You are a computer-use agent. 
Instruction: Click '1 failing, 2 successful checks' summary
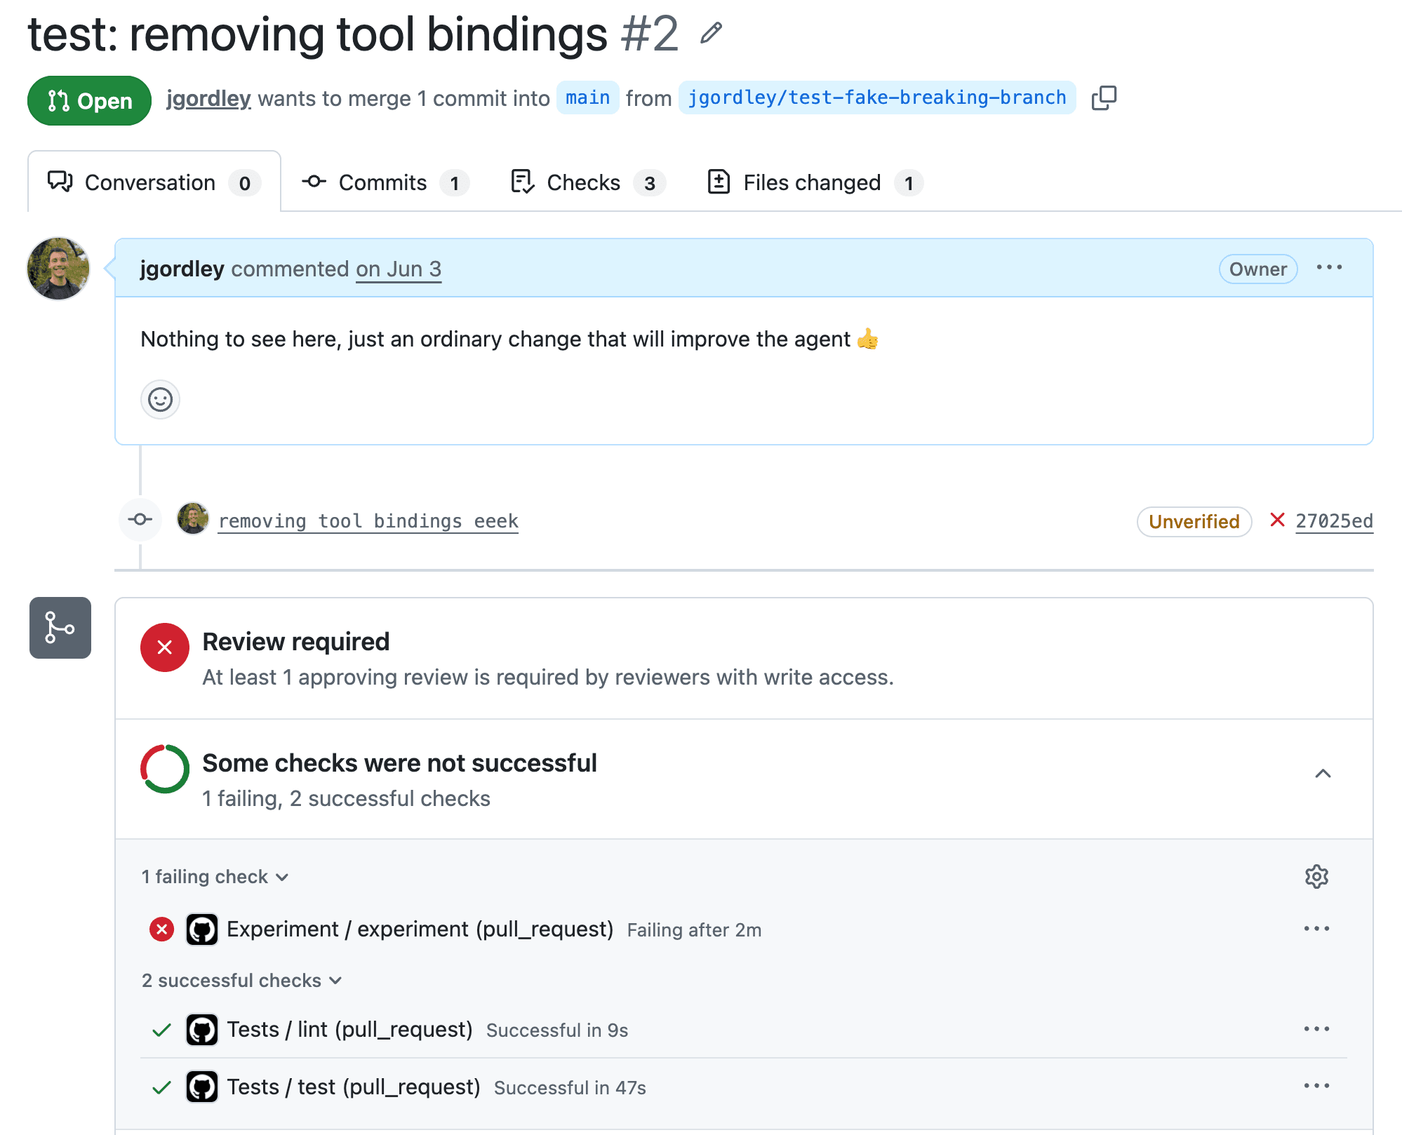(x=347, y=799)
